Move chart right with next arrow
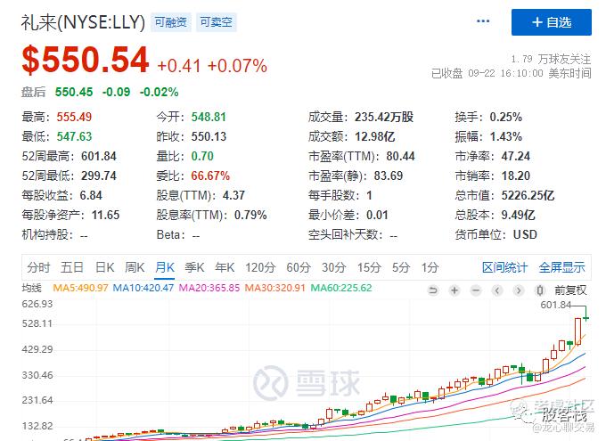 (x=519, y=290)
